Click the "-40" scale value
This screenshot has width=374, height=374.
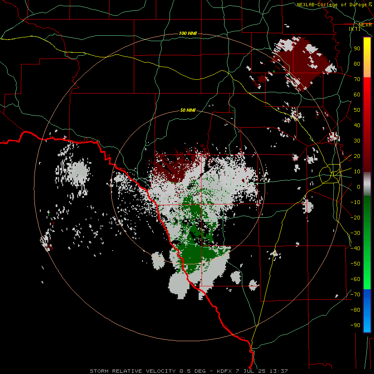[x=355, y=249]
